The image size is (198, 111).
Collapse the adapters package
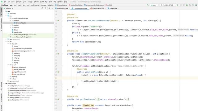[10, 21]
